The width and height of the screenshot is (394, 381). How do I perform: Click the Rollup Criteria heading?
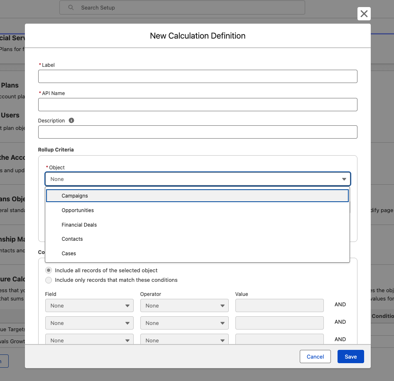(56, 150)
